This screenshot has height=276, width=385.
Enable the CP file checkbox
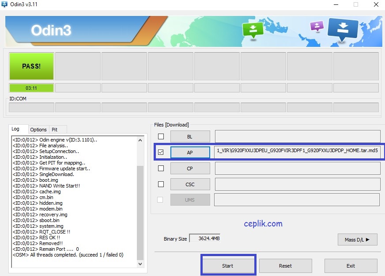click(161, 168)
